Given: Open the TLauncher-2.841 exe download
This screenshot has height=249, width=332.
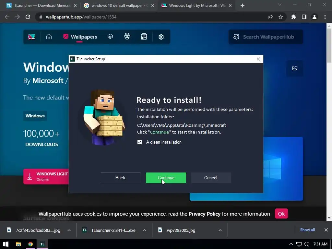Looking at the screenshot, I should (109, 230).
